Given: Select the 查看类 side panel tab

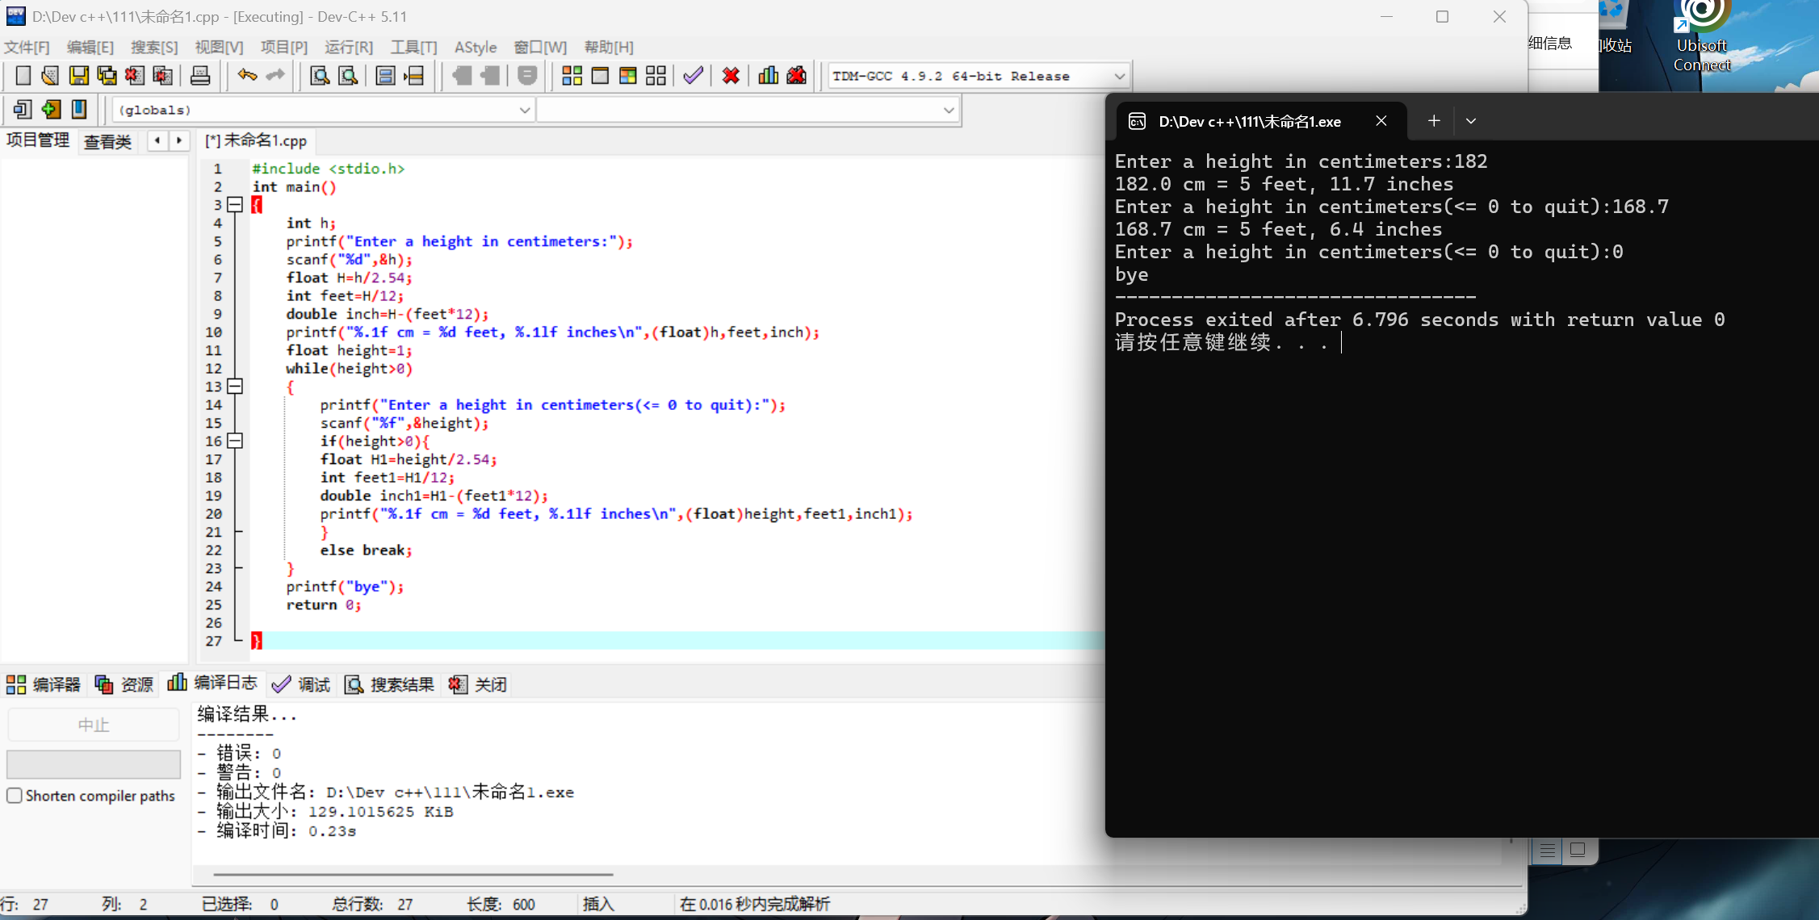Looking at the screenshot, I should (107, 141).
